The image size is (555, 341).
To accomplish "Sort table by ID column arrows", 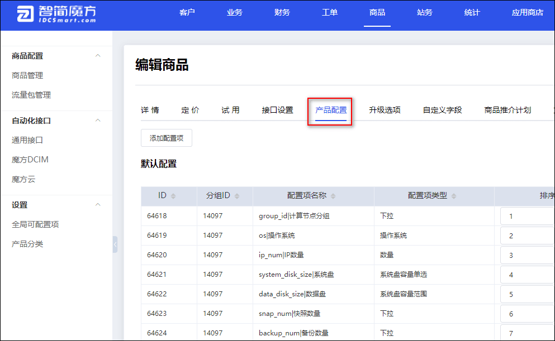I will point(173,196).
